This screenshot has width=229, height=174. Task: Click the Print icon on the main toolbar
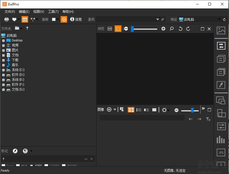tap(7, 19)
